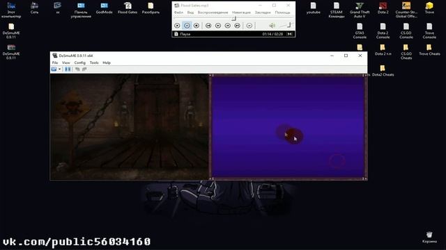The height and width of the screenshot is (250, 446).
Task: Open the Dota 2 n.m folder
Action: tap(383, 49)
